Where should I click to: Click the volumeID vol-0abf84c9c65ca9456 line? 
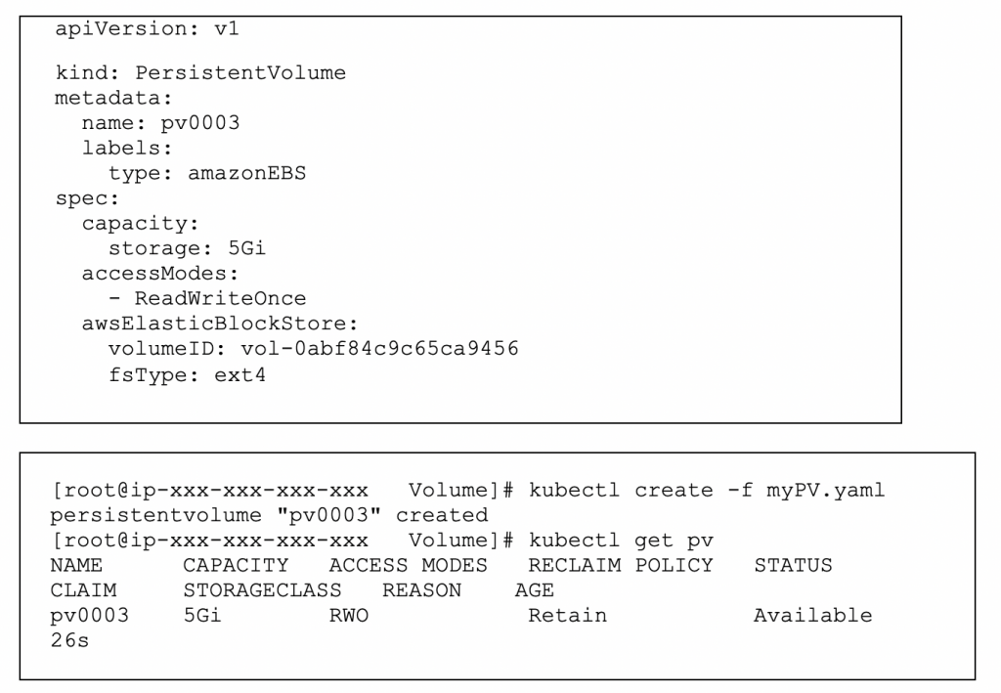point(314,348)
